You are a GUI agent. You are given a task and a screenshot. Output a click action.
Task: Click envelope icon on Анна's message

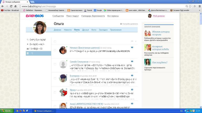click(x=132, y=103)
